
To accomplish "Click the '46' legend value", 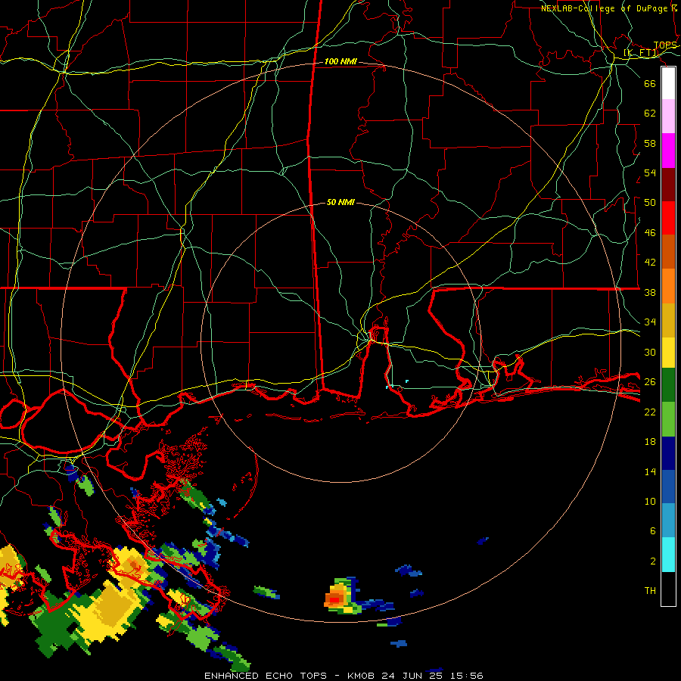I will pos(650,233).
